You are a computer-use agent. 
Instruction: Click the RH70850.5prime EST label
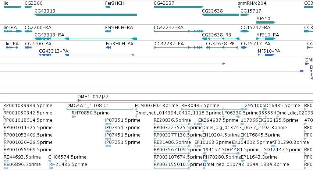coord(90,113)
